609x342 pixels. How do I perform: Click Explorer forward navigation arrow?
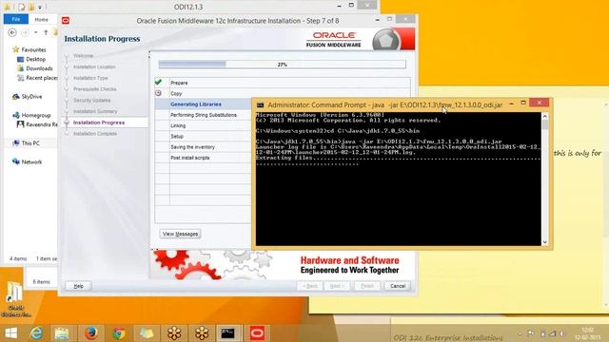pyautogui.click(x=25, y=32)
